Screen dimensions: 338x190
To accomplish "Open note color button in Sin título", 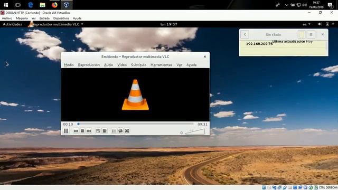I will [302, 34].
